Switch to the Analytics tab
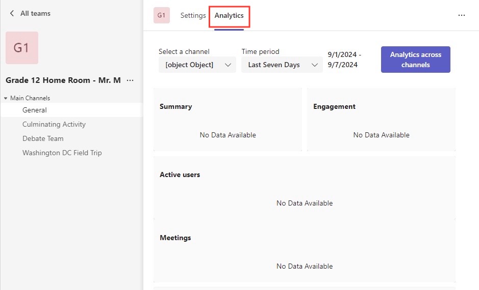 (229, 16)
